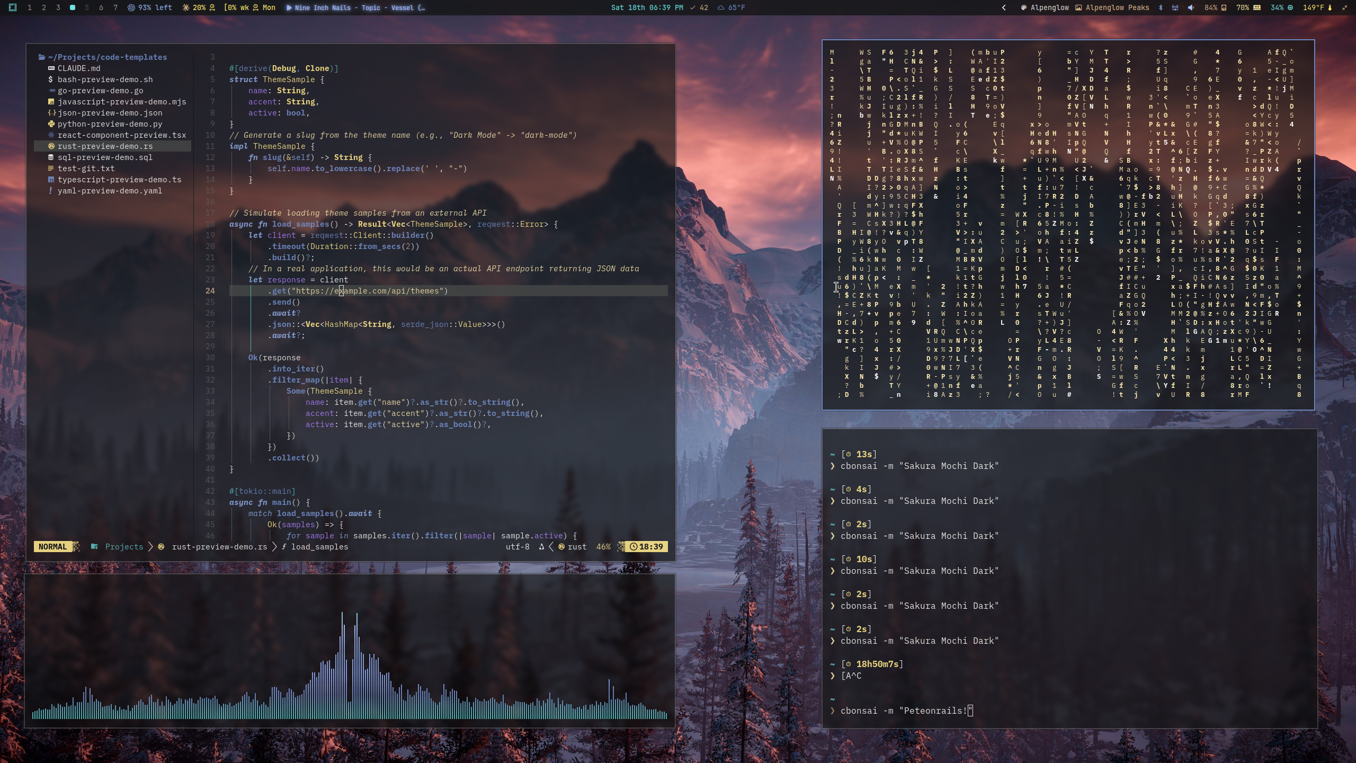Expand the Projects breadcrumb in the statusline
Viewport: 1356px width, 763px height.
point(123,546)
